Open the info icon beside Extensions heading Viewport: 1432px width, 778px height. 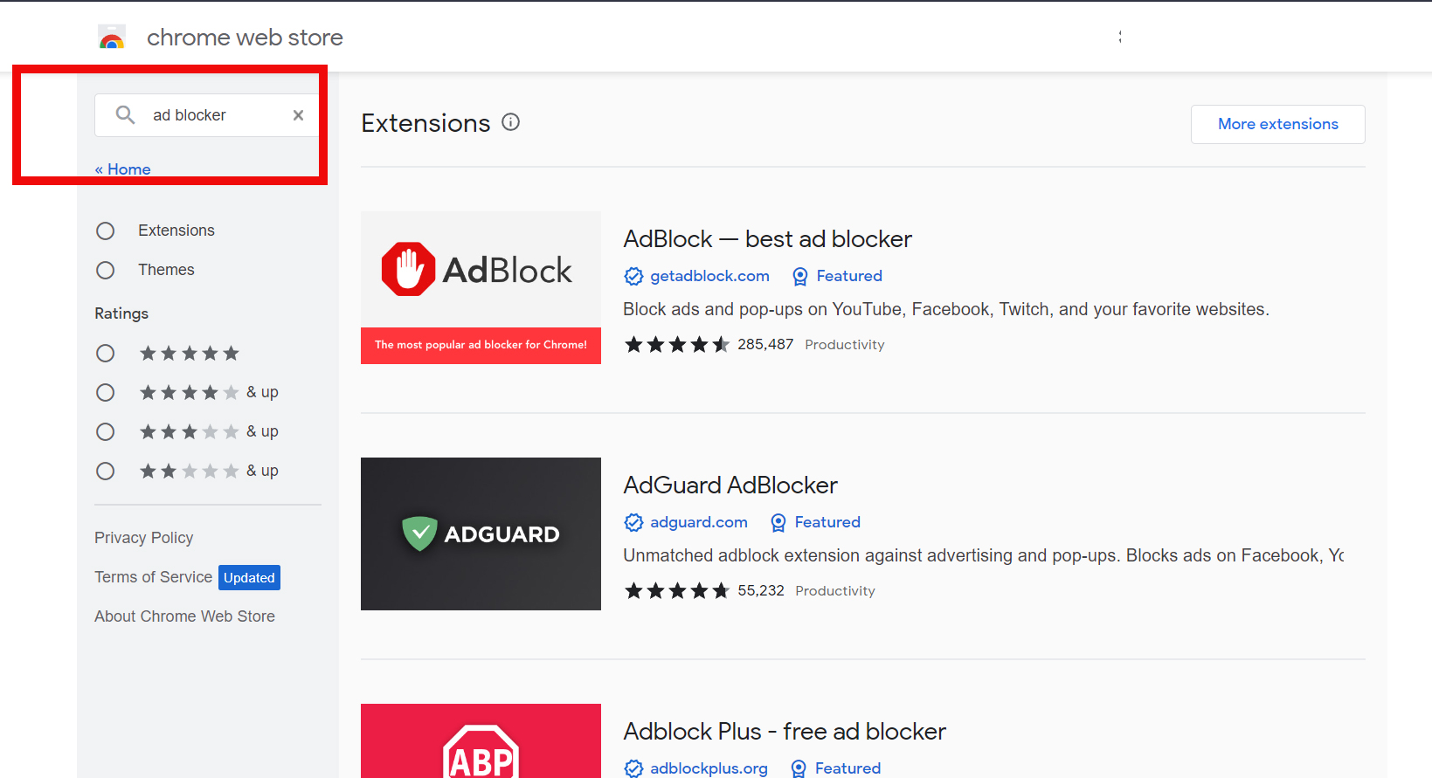tap(511, 122)
